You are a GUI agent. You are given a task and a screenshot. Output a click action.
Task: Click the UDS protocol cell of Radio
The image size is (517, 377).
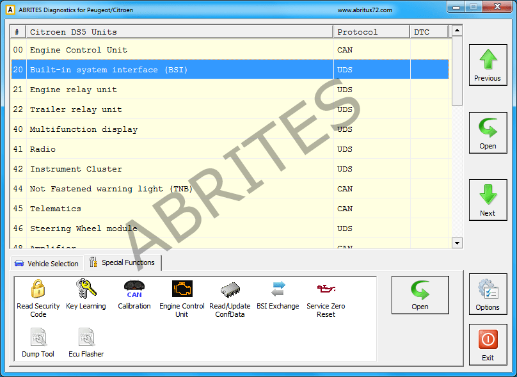coord(372,148)
